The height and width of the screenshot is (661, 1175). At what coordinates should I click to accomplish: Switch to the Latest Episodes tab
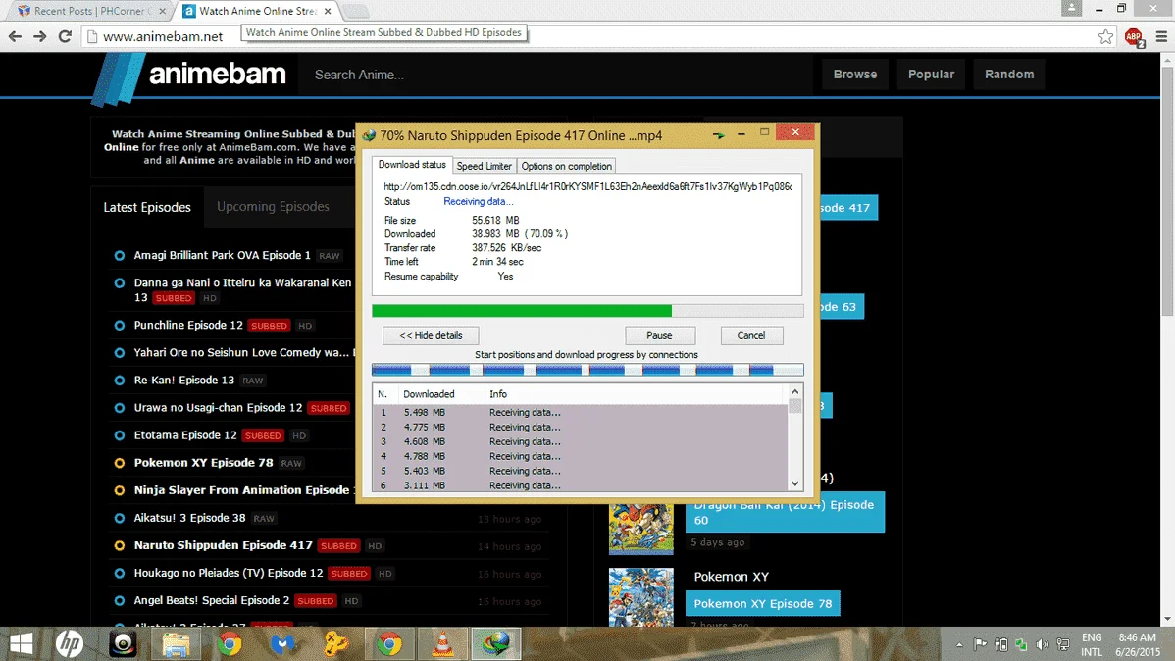(147, 208)
